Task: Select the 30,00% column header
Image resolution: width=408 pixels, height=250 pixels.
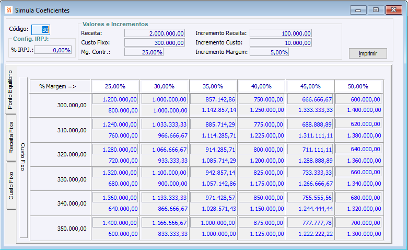Action: click(164, 86)
